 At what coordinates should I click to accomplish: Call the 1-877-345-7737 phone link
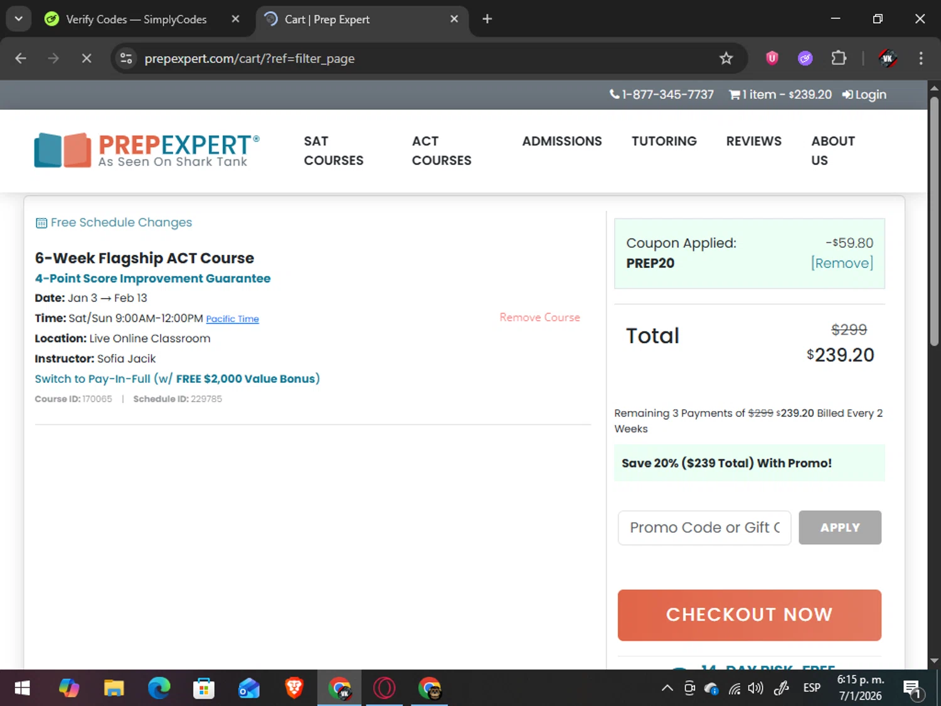click(662, 94)
